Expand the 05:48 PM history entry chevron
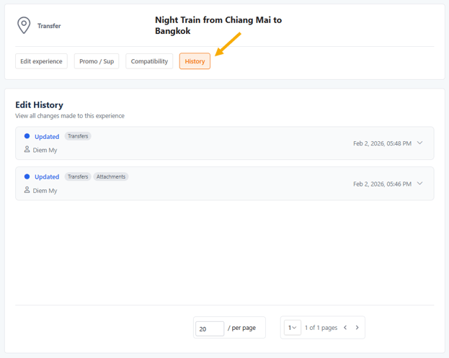The height and width of the screenshot is (358, 449). point(420,143)
